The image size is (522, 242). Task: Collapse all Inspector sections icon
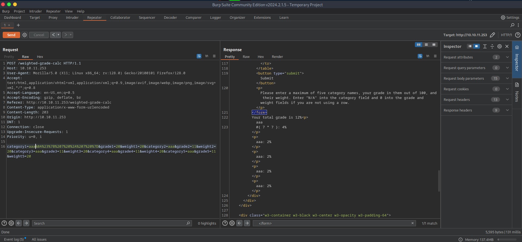click(492, 46)
